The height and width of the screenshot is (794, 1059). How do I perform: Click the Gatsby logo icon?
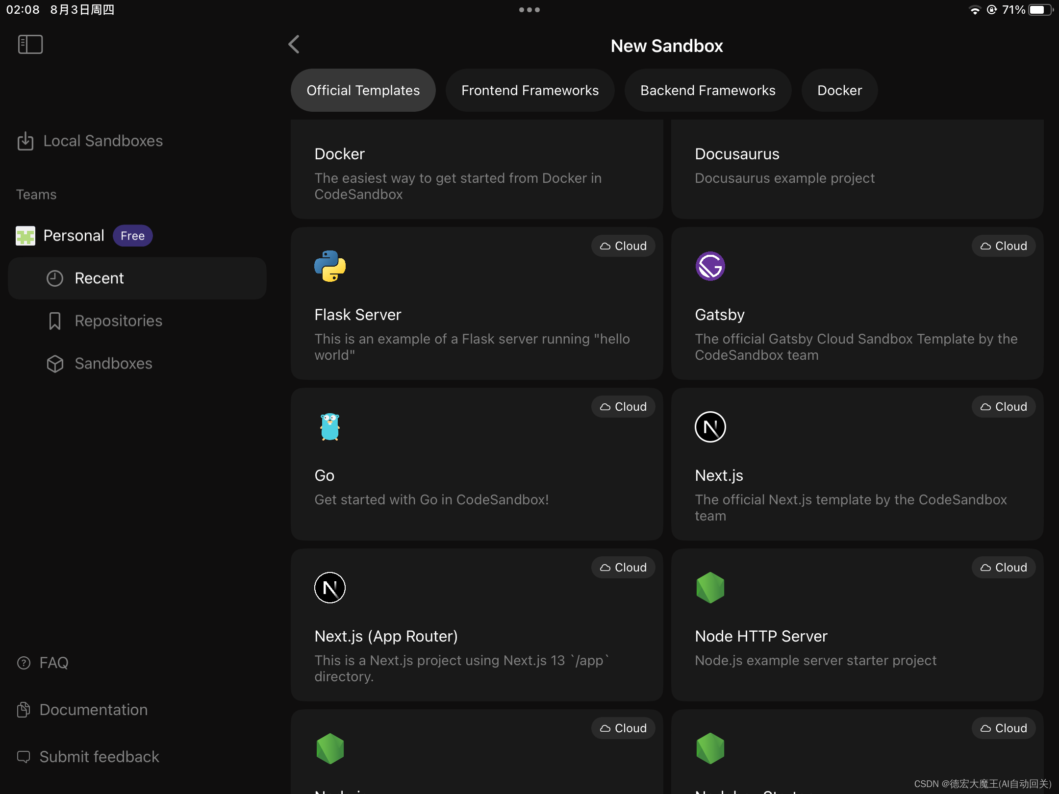tap(710, 266)
